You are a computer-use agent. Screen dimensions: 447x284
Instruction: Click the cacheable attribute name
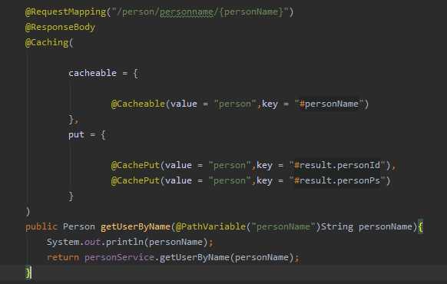[x=92, y=73]
